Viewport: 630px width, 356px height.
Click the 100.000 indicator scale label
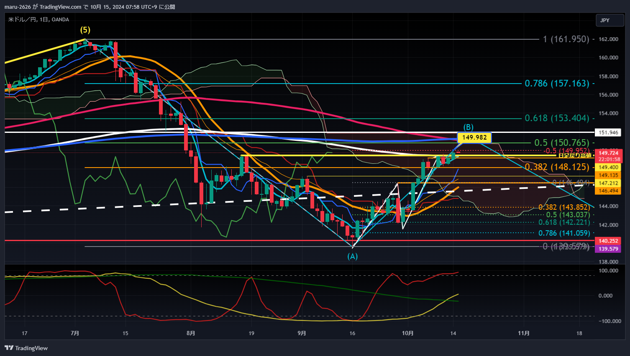coord(608,271)
